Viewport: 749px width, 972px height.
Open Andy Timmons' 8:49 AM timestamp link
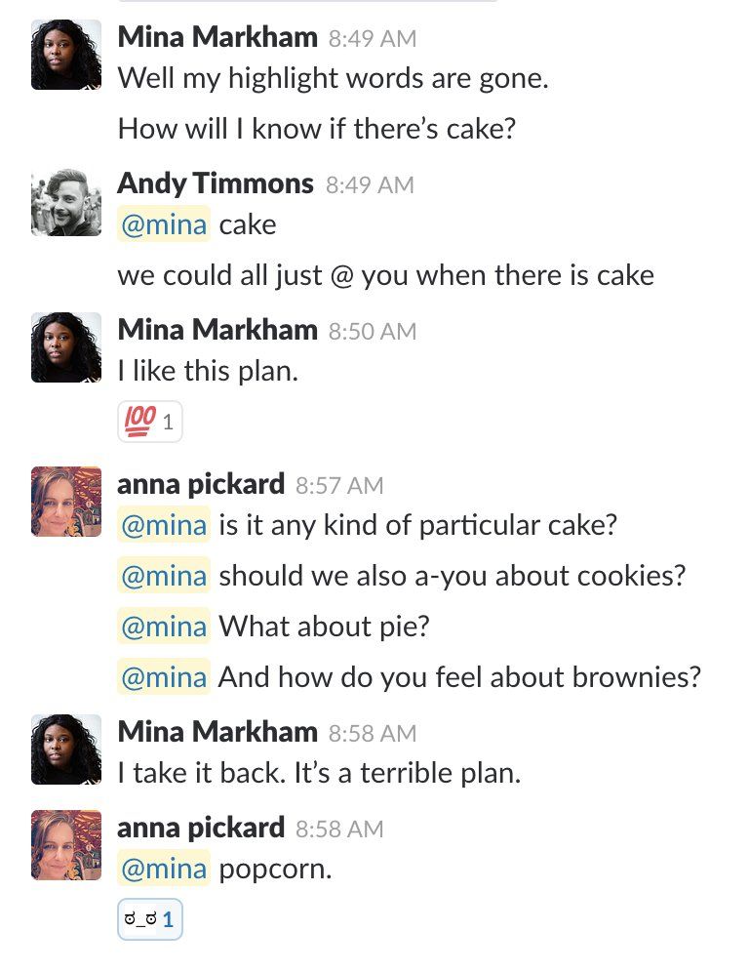click(370, 184)
